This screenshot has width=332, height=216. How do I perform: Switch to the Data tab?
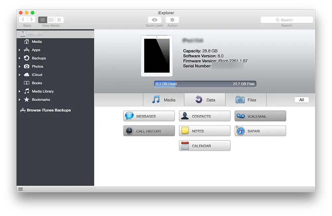click(205, 100)
